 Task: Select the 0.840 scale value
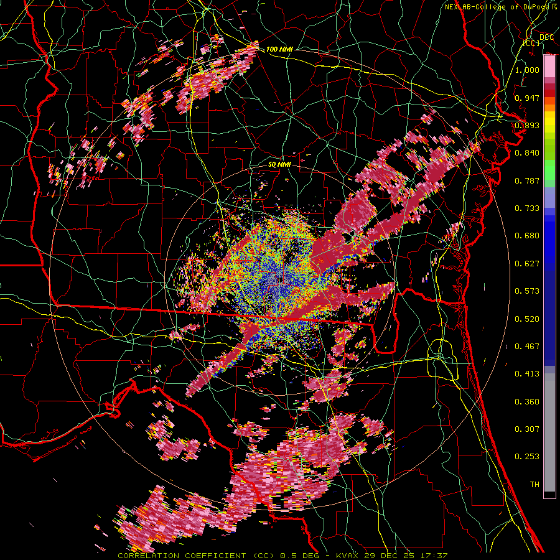pos(527,153)
